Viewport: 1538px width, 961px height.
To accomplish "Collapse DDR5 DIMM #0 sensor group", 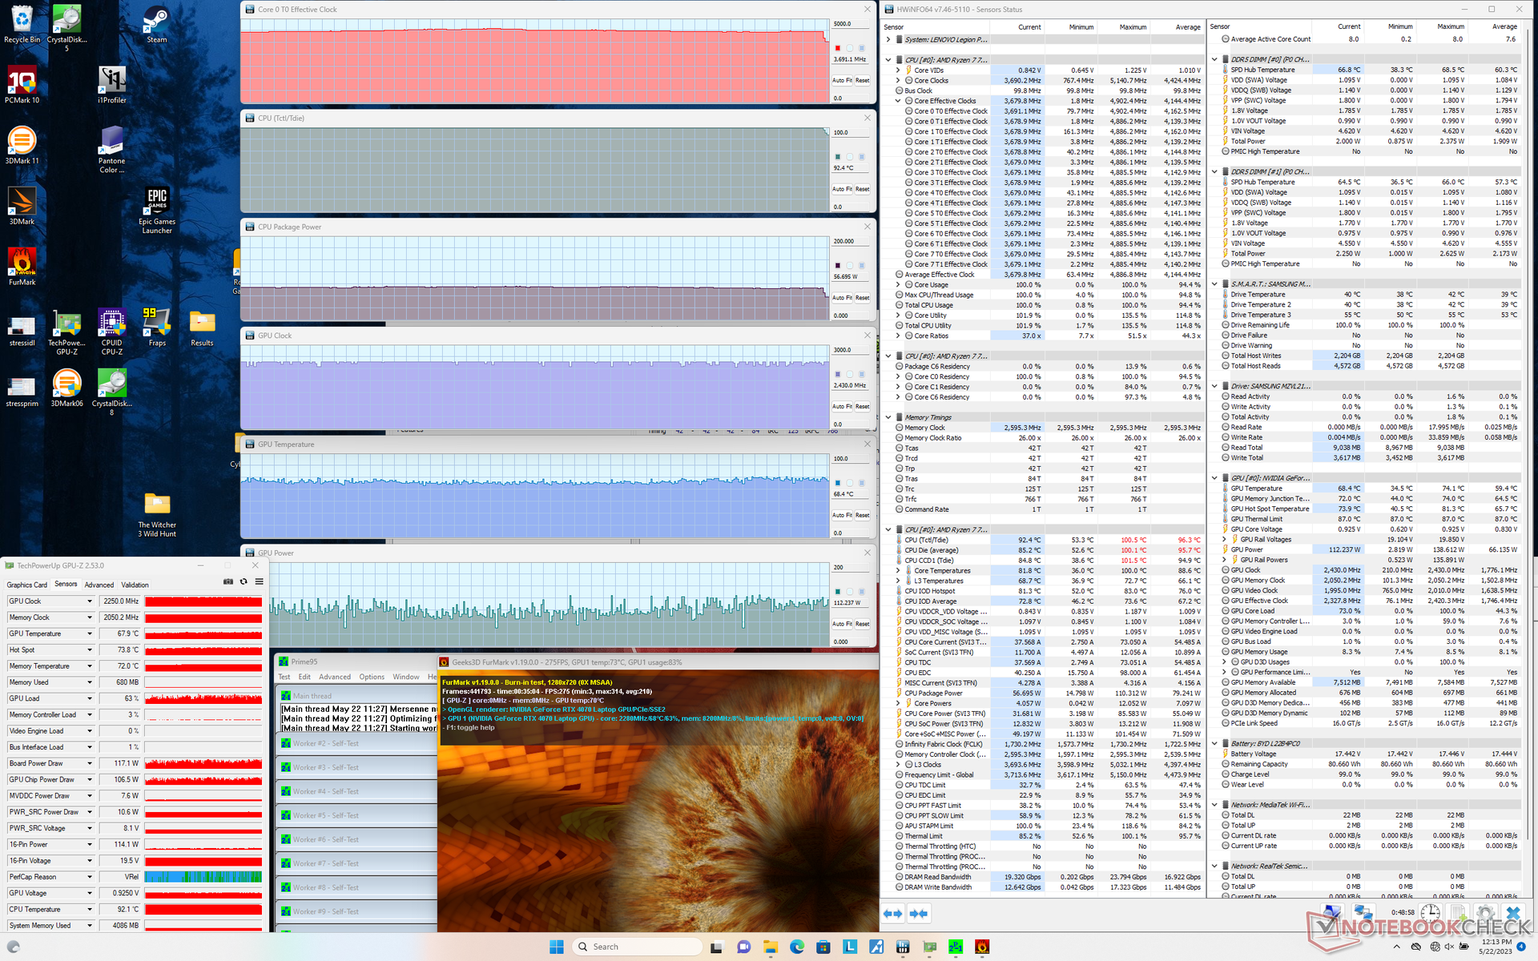I will [x=1214, y=59].
